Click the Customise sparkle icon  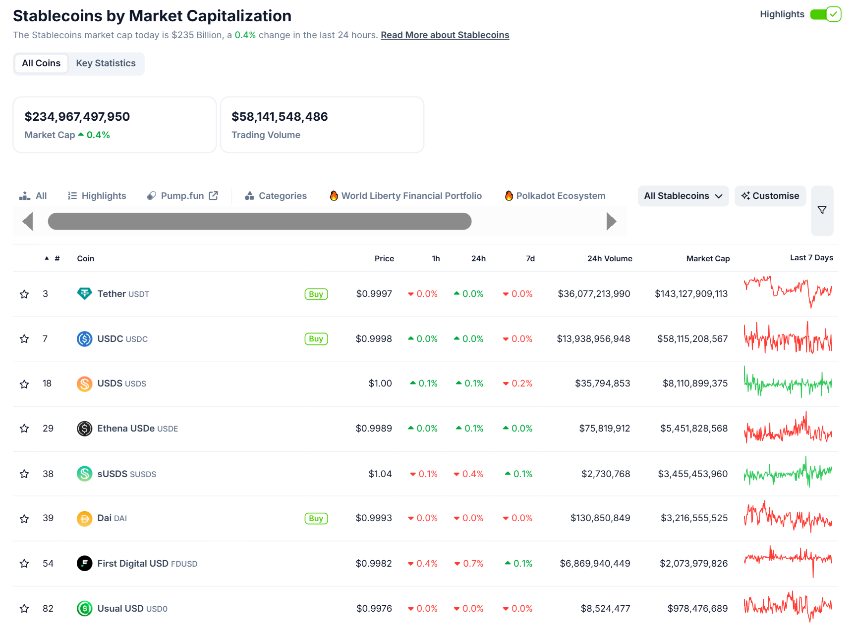tap(745, 196)
